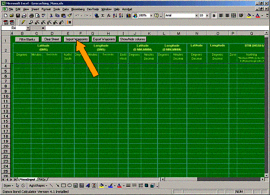Select the Arrow tool on the Drawing toolbar
Screen dimensions: 270x195
(57, 186)
